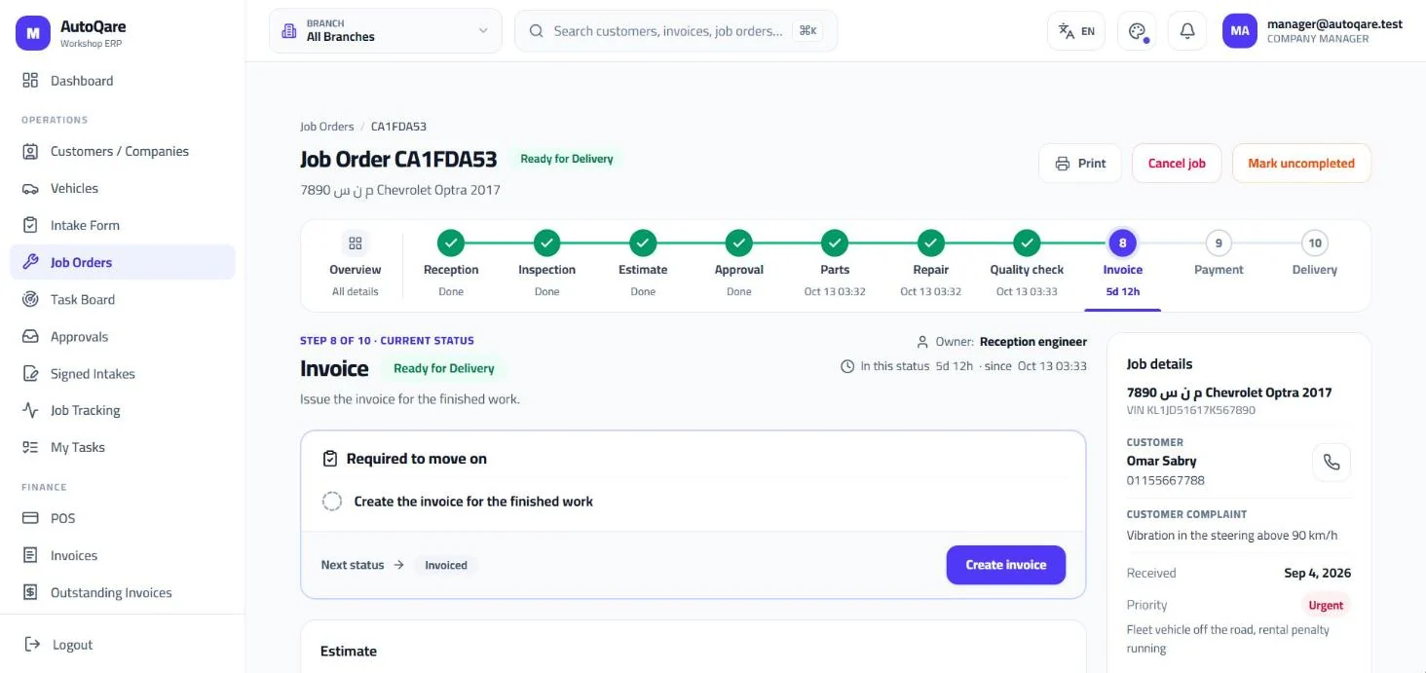The width and height of the screenshot is (1426, 673).
Task: Open My Tasks list
Action: (123, 447)
